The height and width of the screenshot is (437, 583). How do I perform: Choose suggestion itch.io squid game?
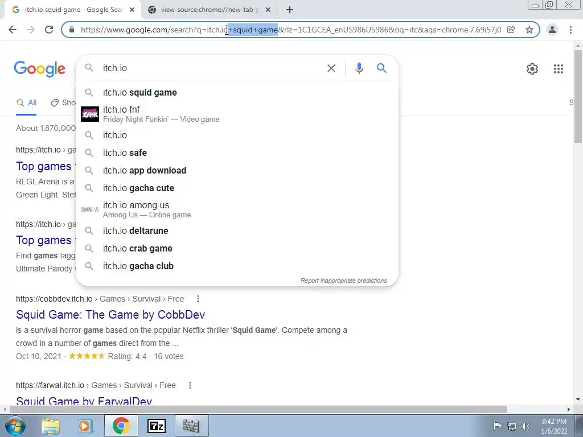point(237,93)
